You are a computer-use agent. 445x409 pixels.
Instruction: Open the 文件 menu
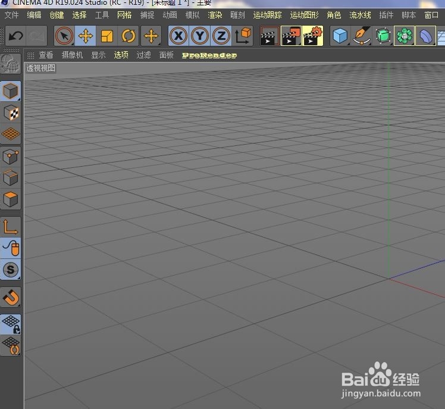tap(12, 15)
